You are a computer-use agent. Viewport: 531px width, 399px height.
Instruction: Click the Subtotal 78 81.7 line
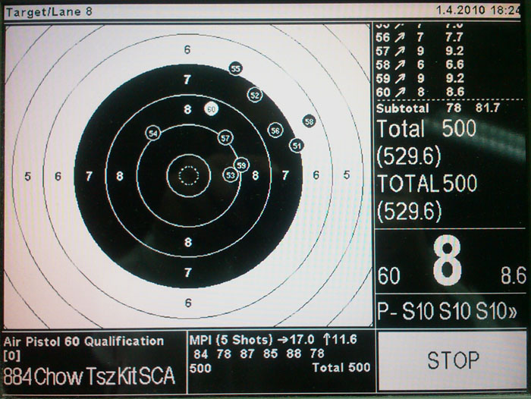click(438, 108)
